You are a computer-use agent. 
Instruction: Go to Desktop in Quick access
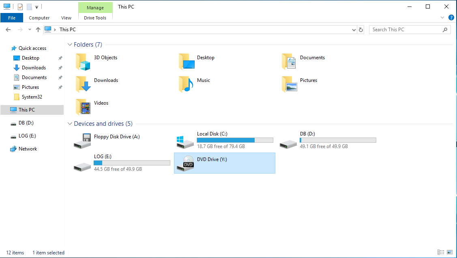tap(30, 58)
